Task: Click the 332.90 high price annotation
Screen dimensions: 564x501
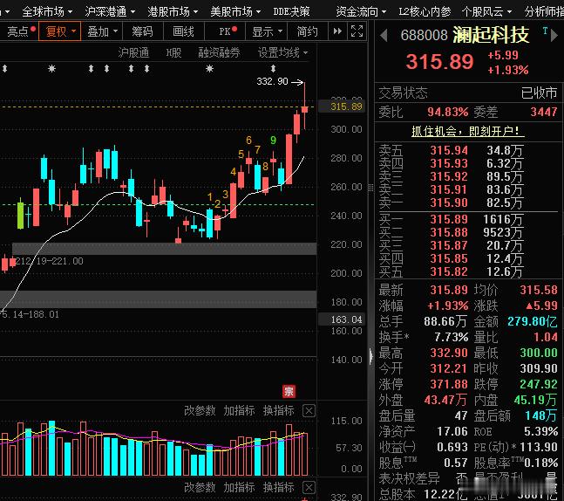Action: 272,81
